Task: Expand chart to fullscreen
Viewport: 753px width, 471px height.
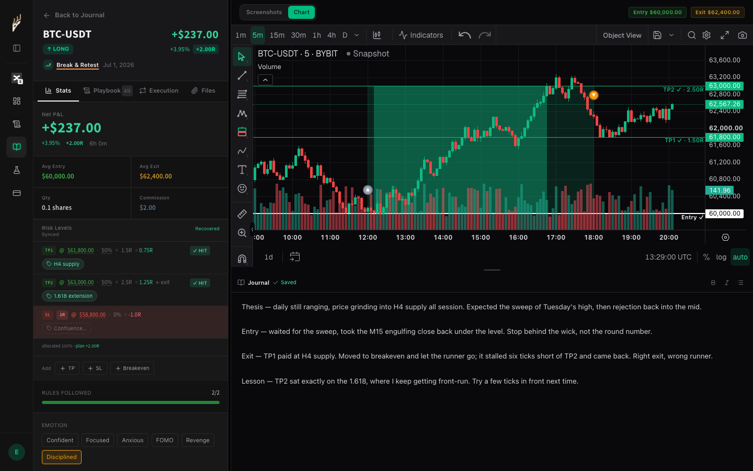Action: point(725,35)
